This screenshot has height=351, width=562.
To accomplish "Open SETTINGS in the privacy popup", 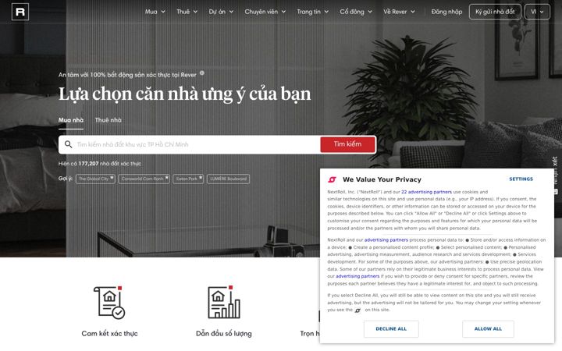I will pyautogui.click(x=521, y=179).
